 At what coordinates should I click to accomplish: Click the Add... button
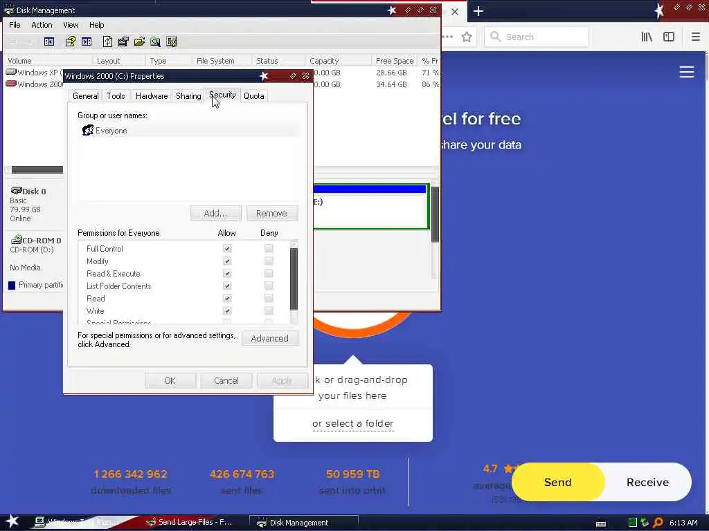pos(216,213)
